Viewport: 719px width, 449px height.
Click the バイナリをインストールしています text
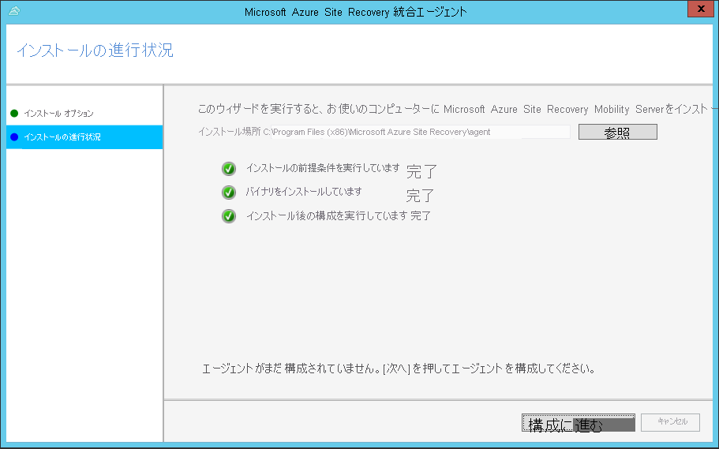(304, 192)
